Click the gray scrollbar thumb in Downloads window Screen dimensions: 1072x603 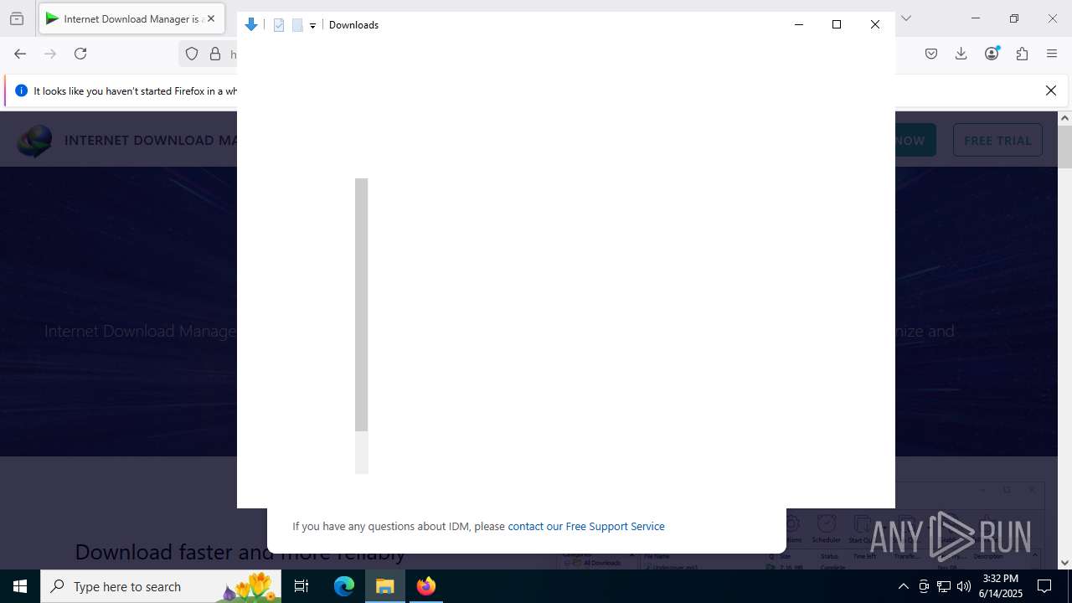pyautogui.click(x=362, y=305)
